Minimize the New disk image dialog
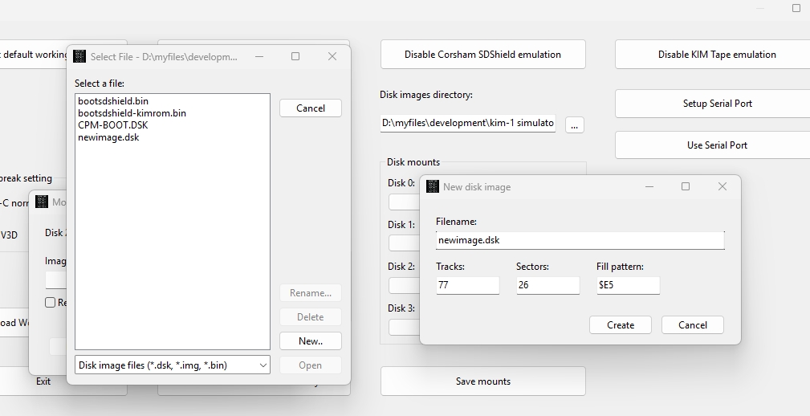 tap(649, 186)
